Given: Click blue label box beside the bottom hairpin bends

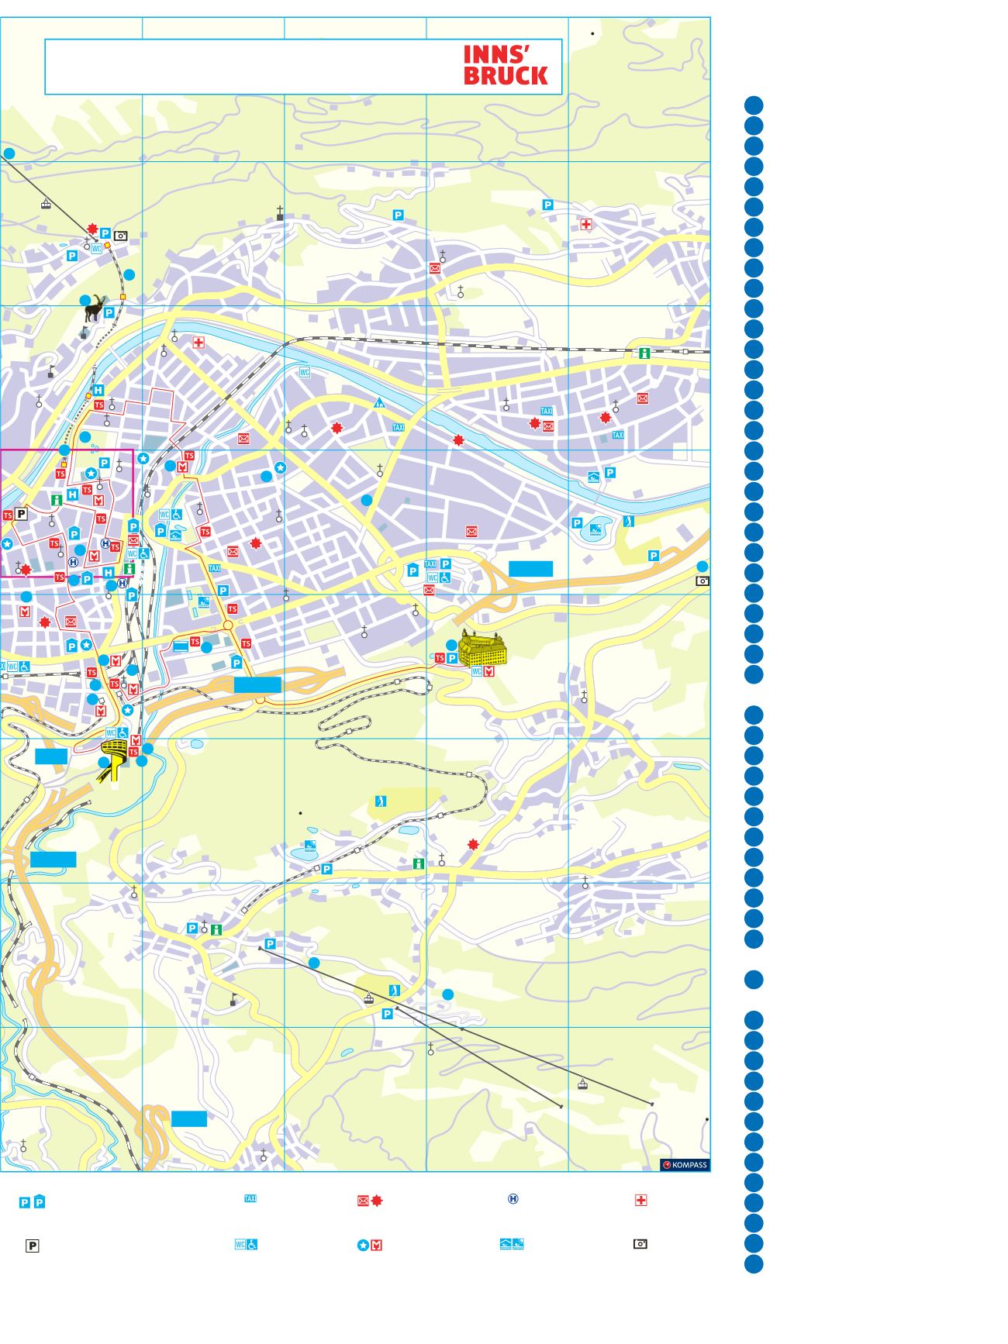Looking at the screenshot, I should [189, 1118].
